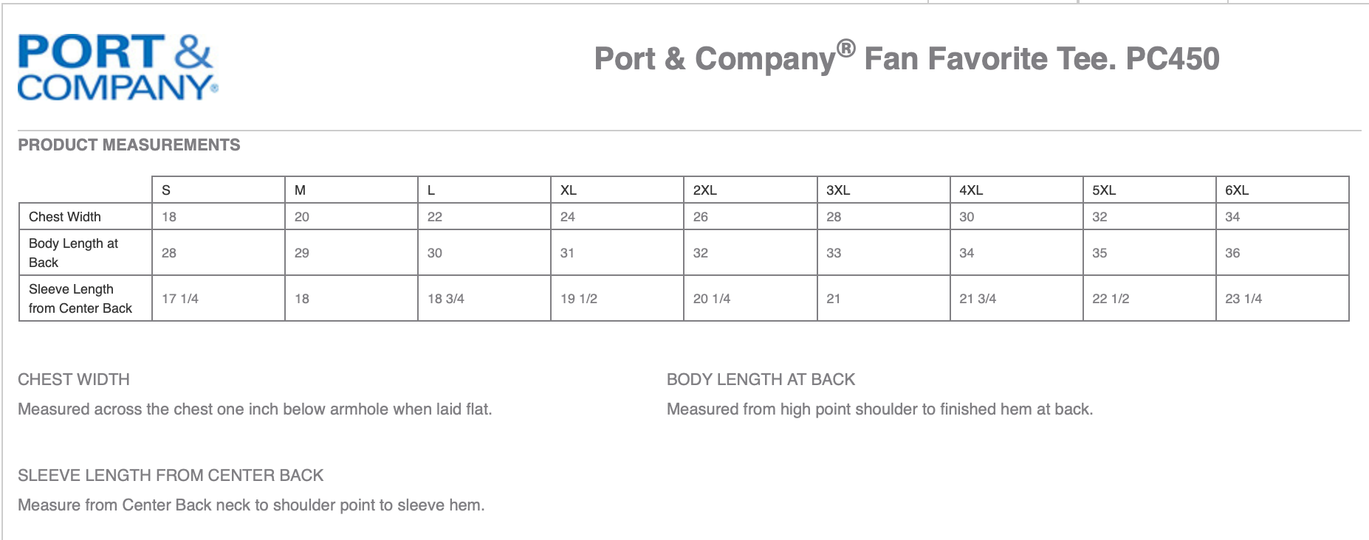The width and height of the screenshot is (1369, 540).
Task: Click the Chest Width row label
Action: click(x=65, y=217)
